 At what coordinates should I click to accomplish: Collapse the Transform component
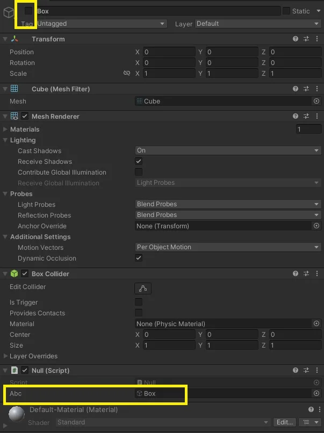(5, 39)
